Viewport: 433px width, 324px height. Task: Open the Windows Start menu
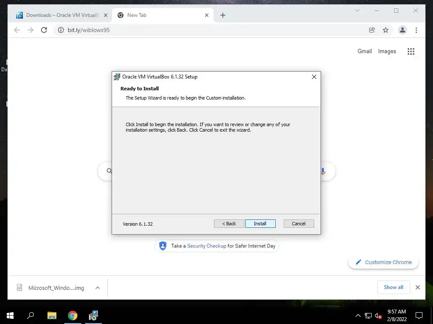10,316
